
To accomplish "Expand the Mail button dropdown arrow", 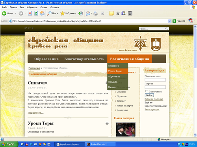I will (91, 13).
